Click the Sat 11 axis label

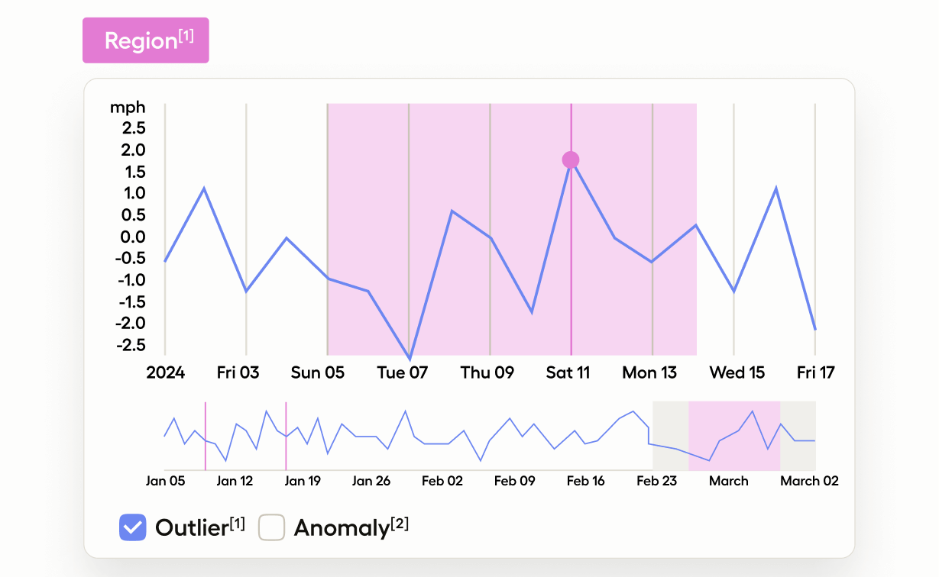point(568,372)
